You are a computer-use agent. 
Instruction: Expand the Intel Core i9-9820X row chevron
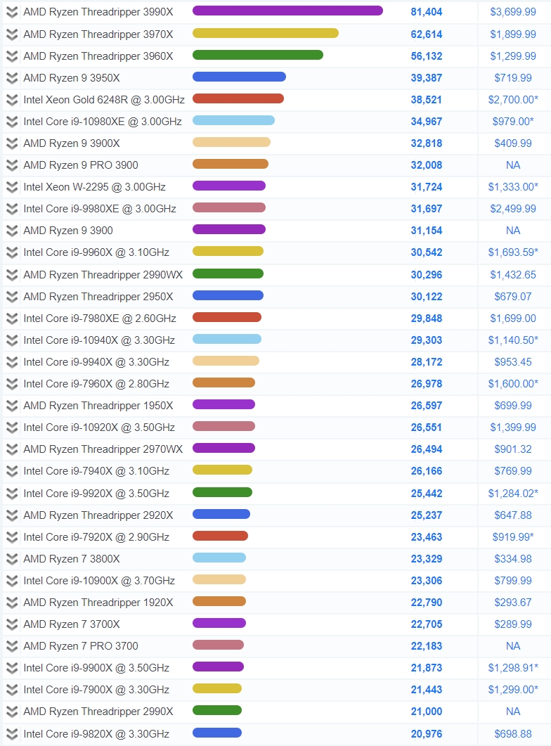[x=12, y=733]
